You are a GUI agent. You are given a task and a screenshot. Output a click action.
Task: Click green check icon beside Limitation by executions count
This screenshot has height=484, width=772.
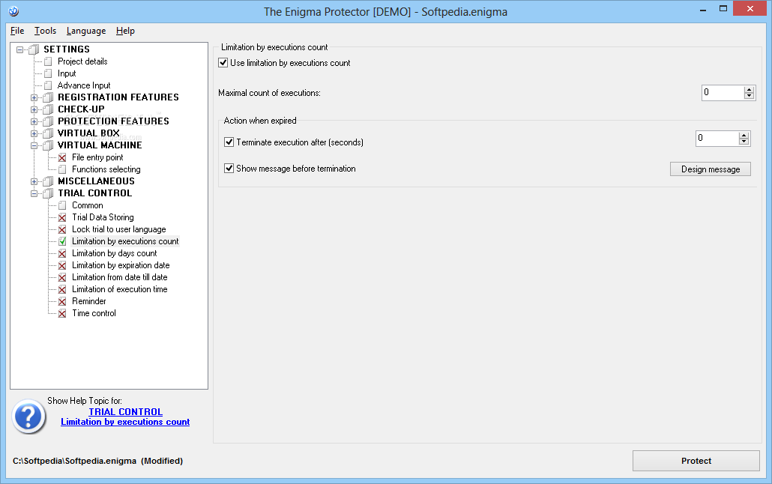click(x=62, y=241)
